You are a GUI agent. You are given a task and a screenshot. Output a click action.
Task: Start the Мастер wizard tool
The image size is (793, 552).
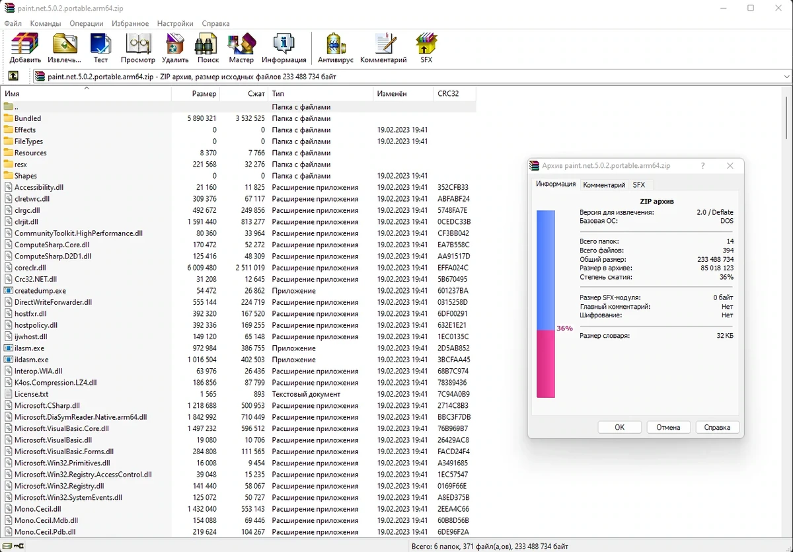(241, 48)
